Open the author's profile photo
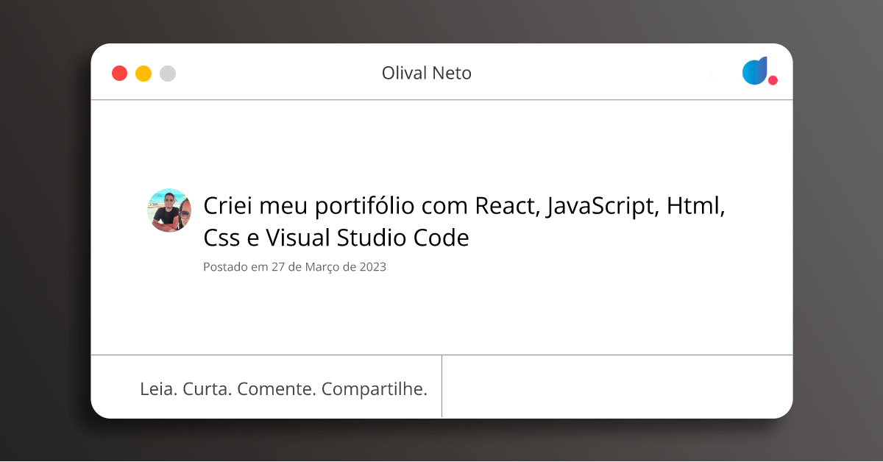This screenshot has width=883, height=462. pyautogui.click(x=169, y=210)
